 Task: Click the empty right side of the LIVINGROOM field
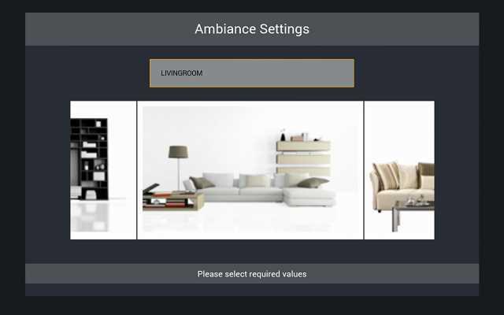click(289, 73)
